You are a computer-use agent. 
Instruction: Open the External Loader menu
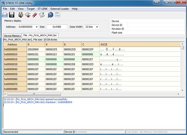(x=60, y=9)
